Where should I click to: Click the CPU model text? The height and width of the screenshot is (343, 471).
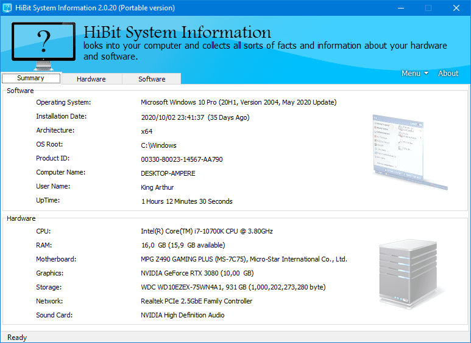207,232
